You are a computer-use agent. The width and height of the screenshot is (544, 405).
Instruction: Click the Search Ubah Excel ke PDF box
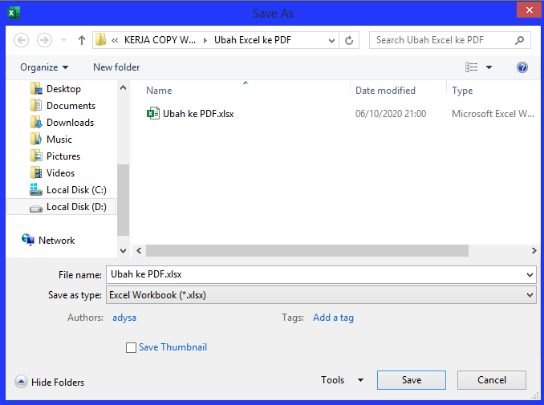click(x=449, y=40)
